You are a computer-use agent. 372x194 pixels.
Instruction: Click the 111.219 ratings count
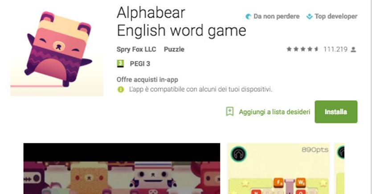(335, 49)
